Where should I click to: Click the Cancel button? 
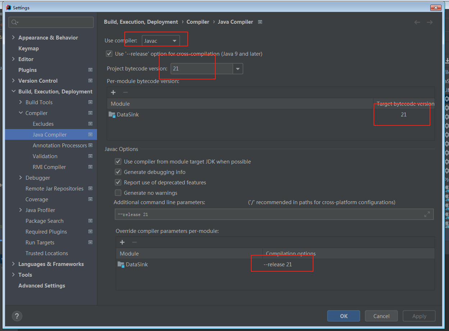point(381,316)
